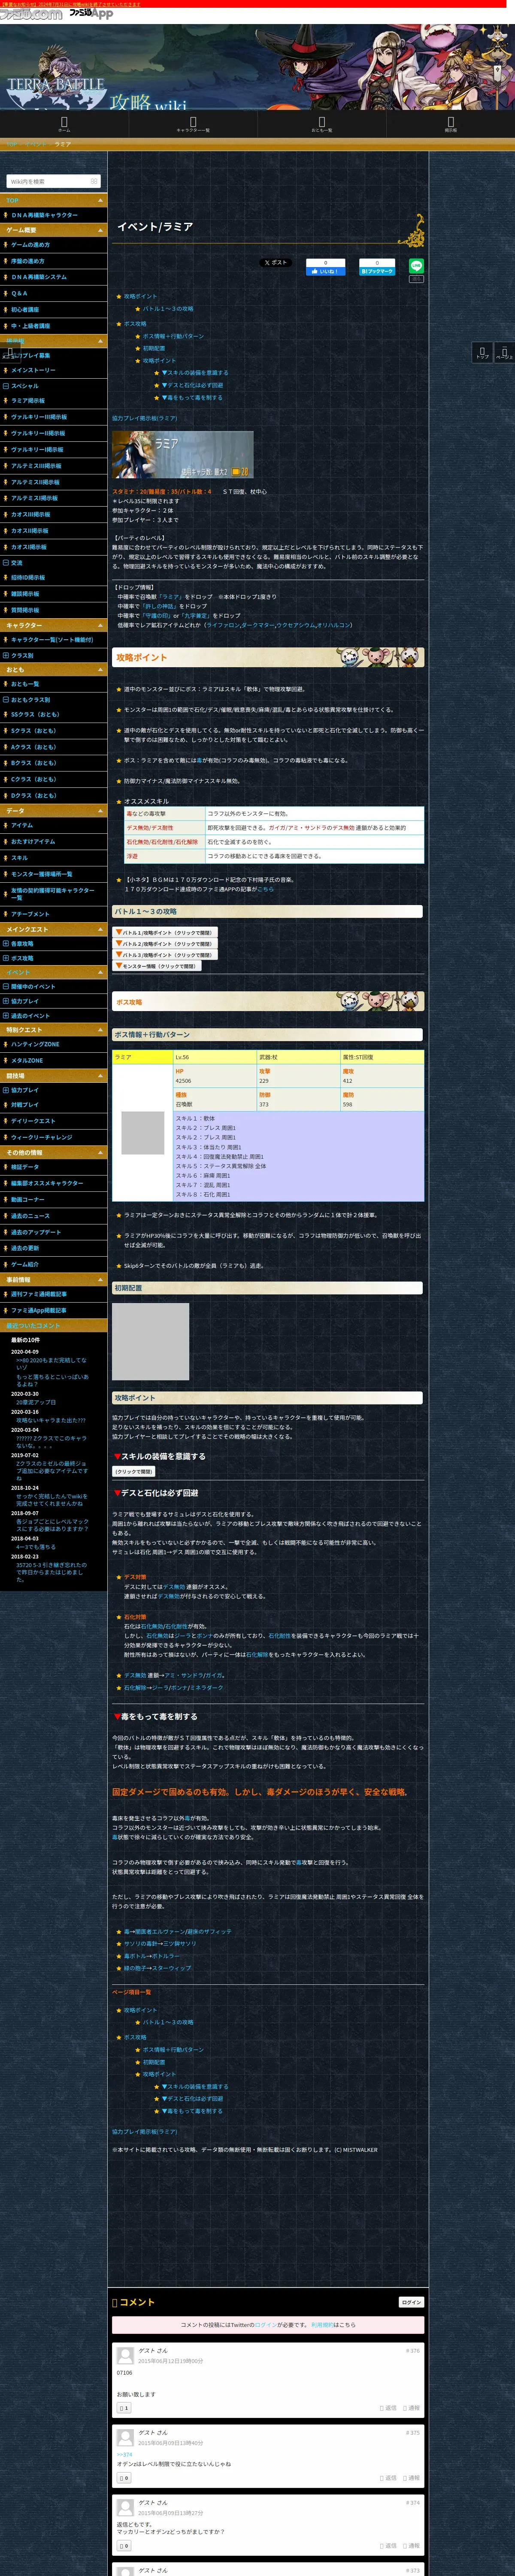515x2576 pixels.
Task: Like comment #376 with thumbs-up button
Action: click(124, 2408)
